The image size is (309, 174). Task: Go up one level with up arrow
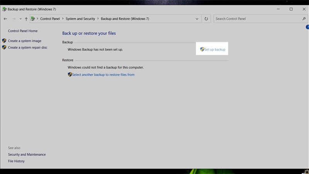(x=26, y=19)
